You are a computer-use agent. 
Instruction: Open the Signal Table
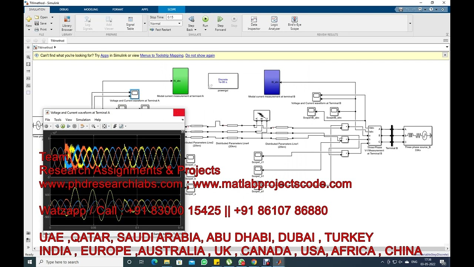130,23
